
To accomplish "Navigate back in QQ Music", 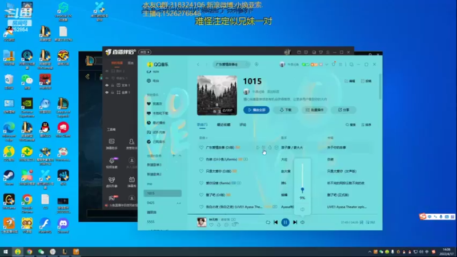I will click(198, 65).
